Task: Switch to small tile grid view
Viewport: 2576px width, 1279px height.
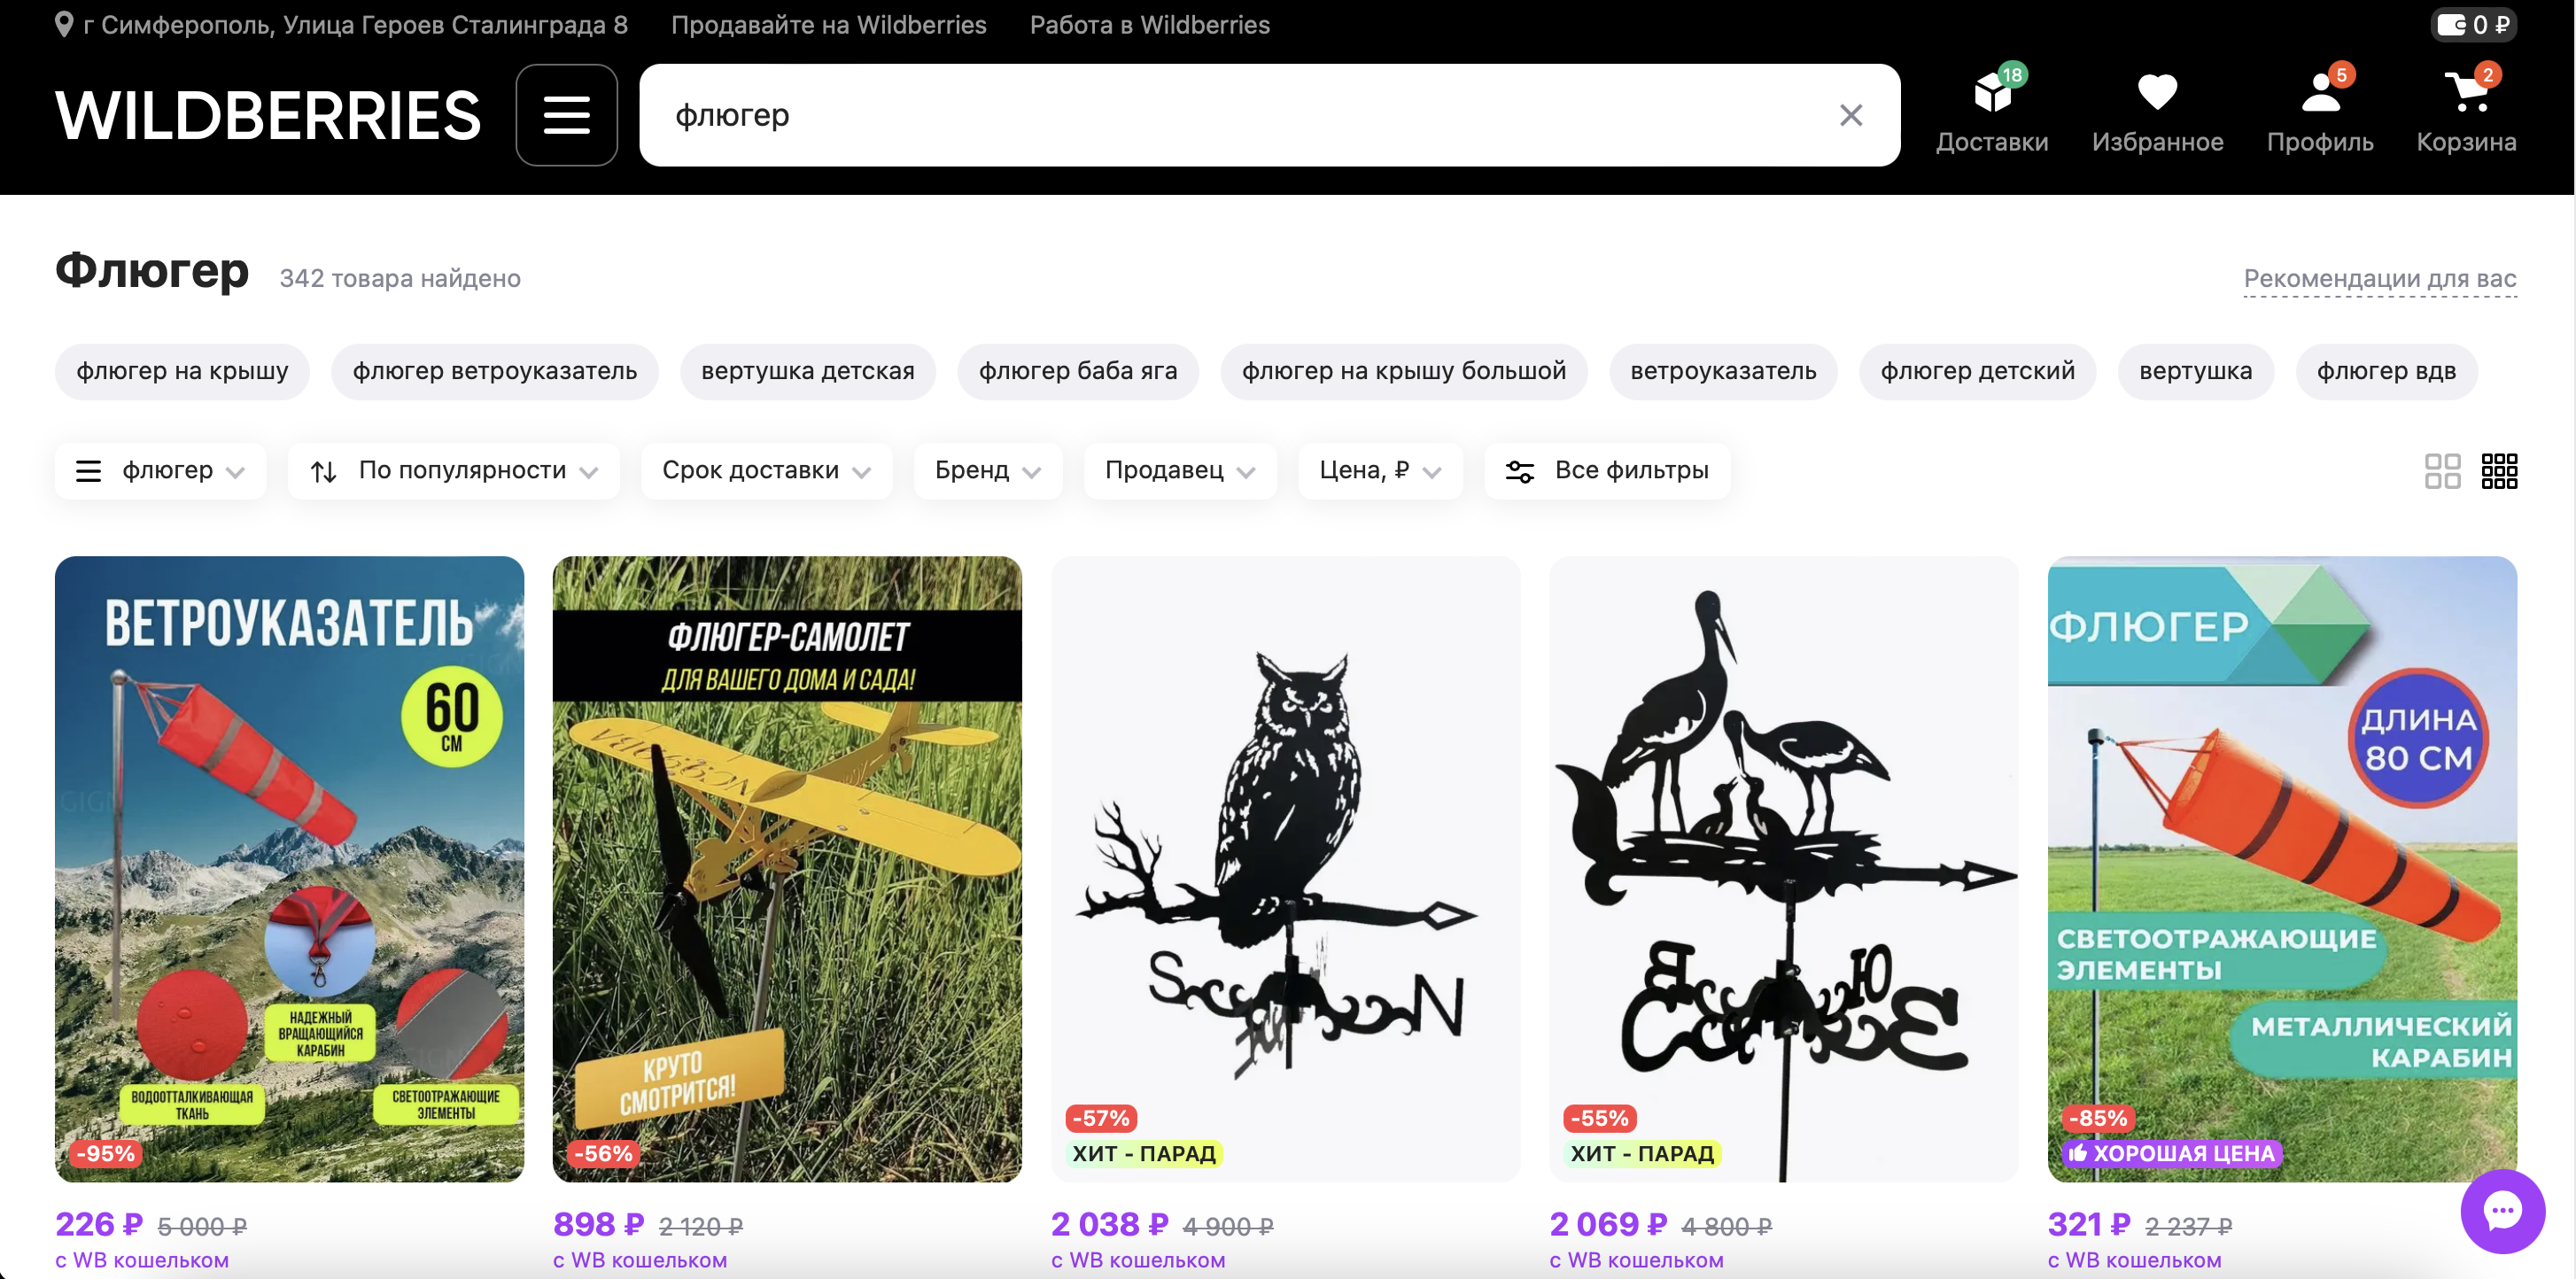Action: pos(2499,471)
